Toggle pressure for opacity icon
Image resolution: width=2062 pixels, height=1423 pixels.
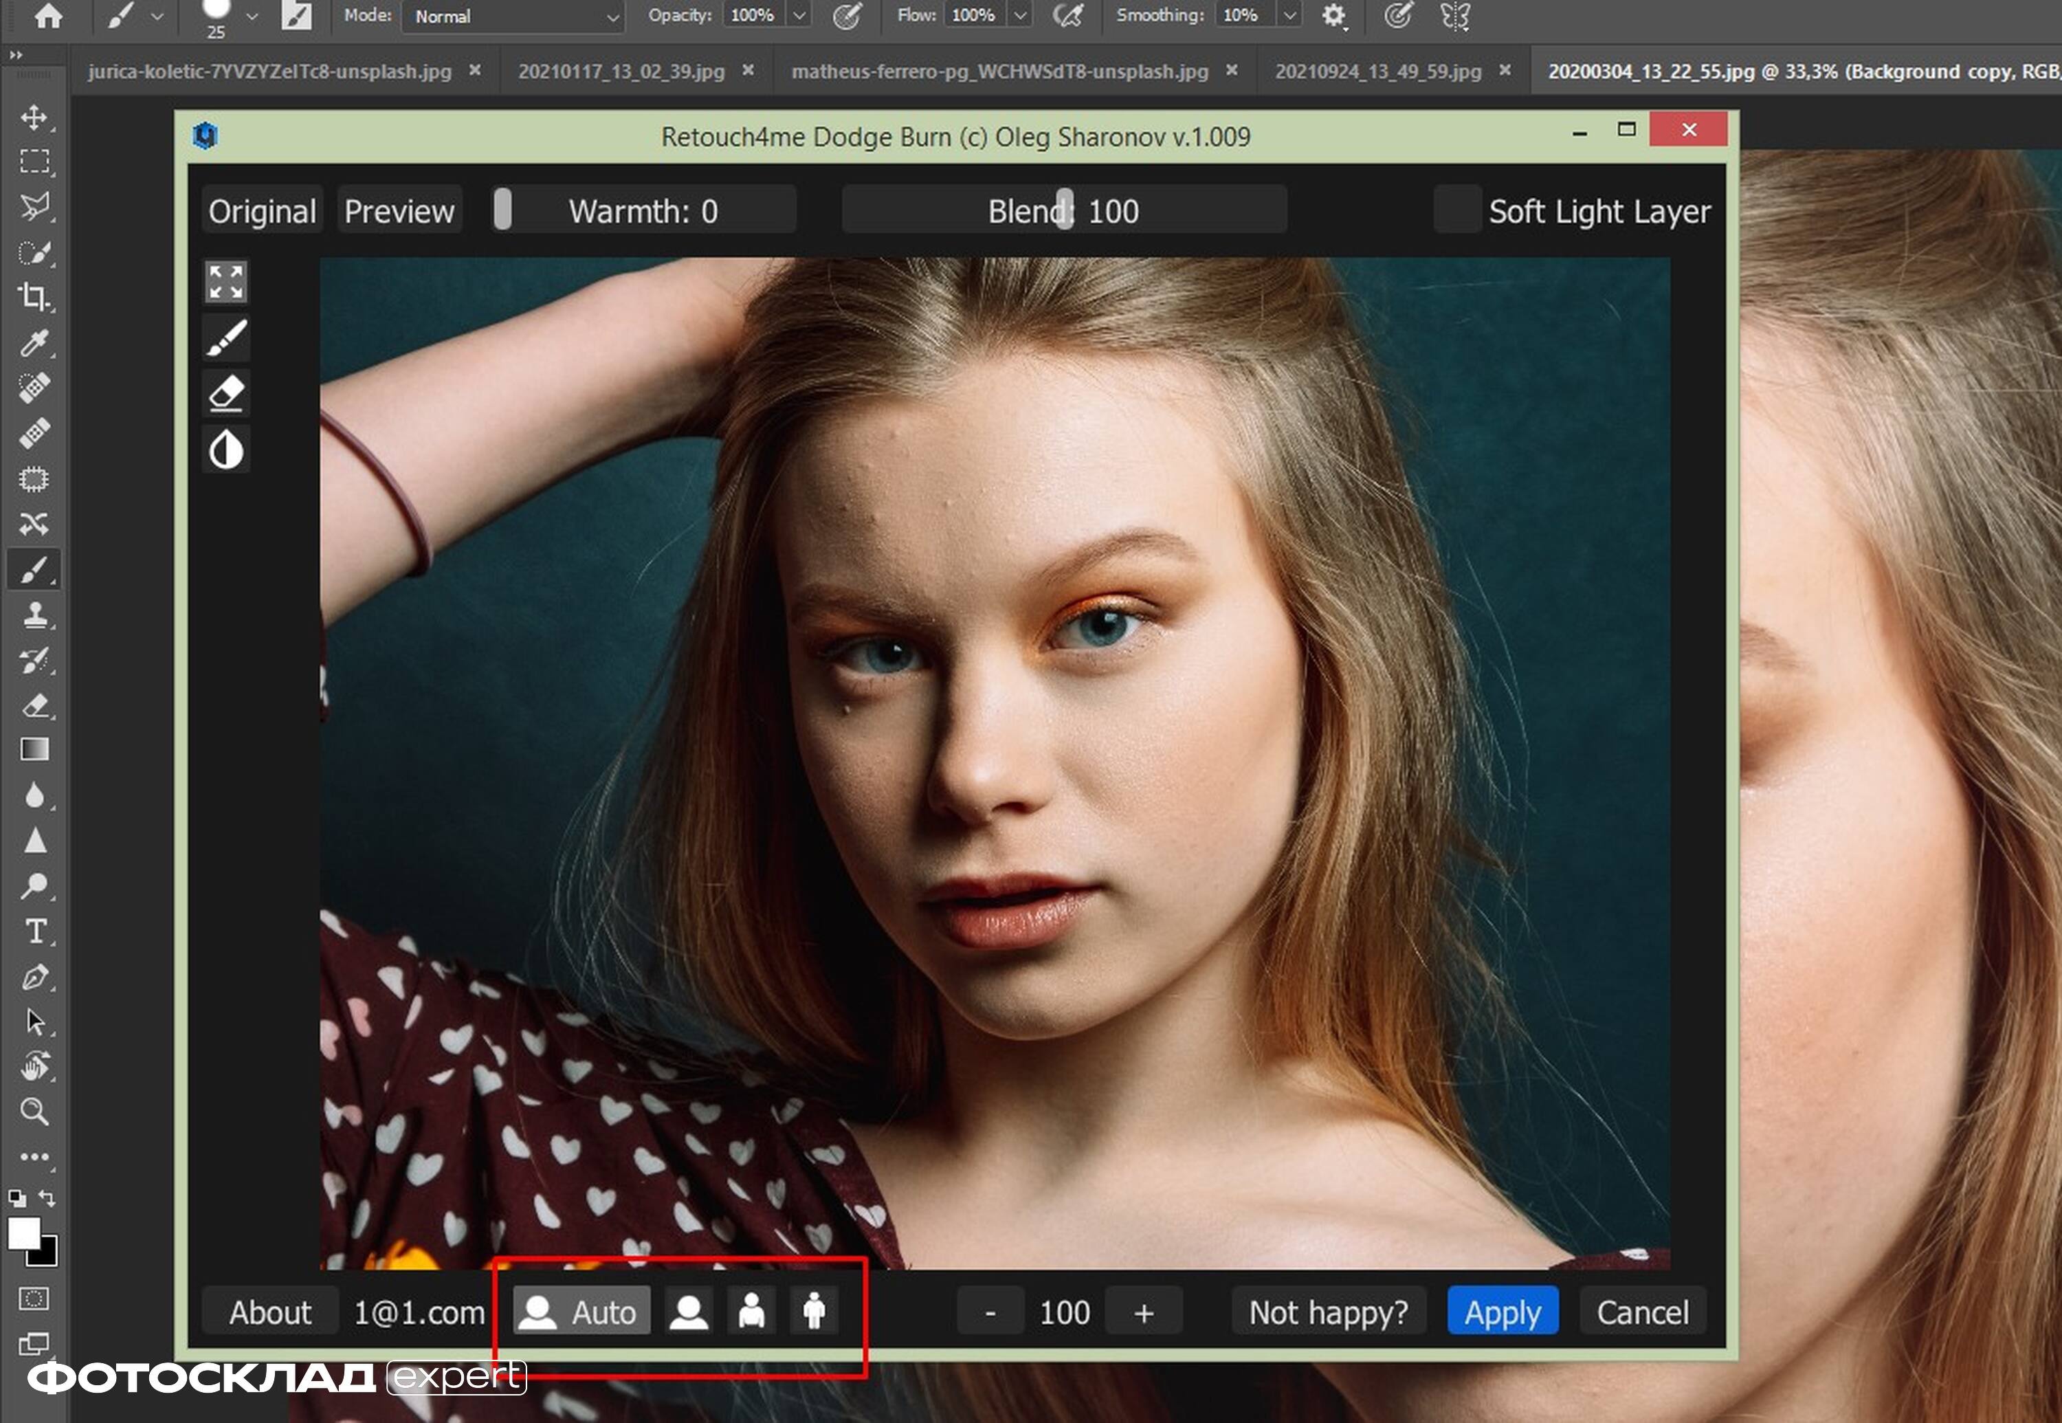pos(846,16)
